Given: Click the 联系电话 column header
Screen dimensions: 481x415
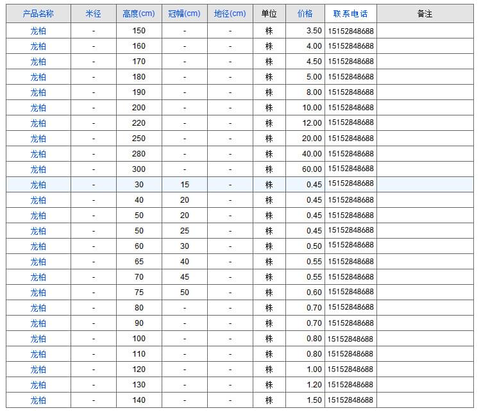Looking at the screenshot, I should coord(350,14).
